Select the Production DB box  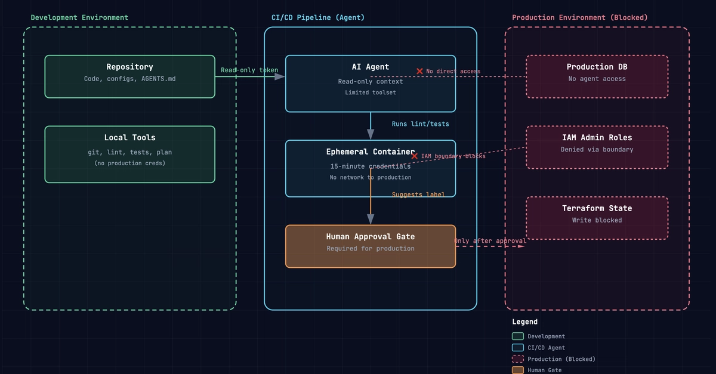597,76
